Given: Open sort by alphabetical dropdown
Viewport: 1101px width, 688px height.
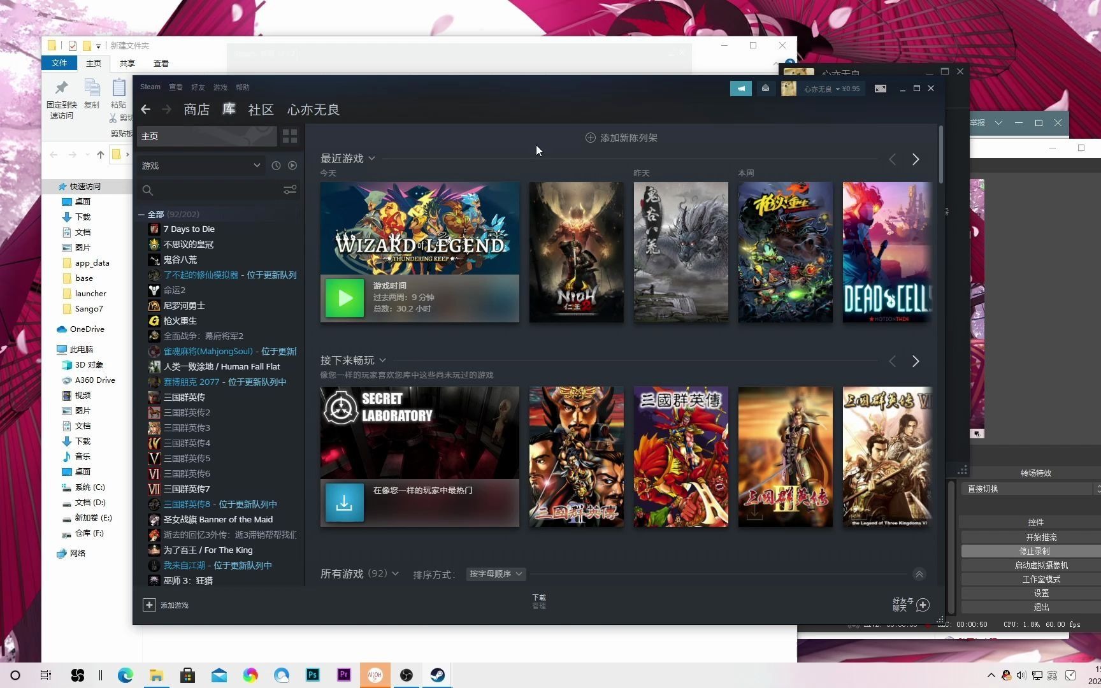Looking at the screenshot, I should (496, 574).
